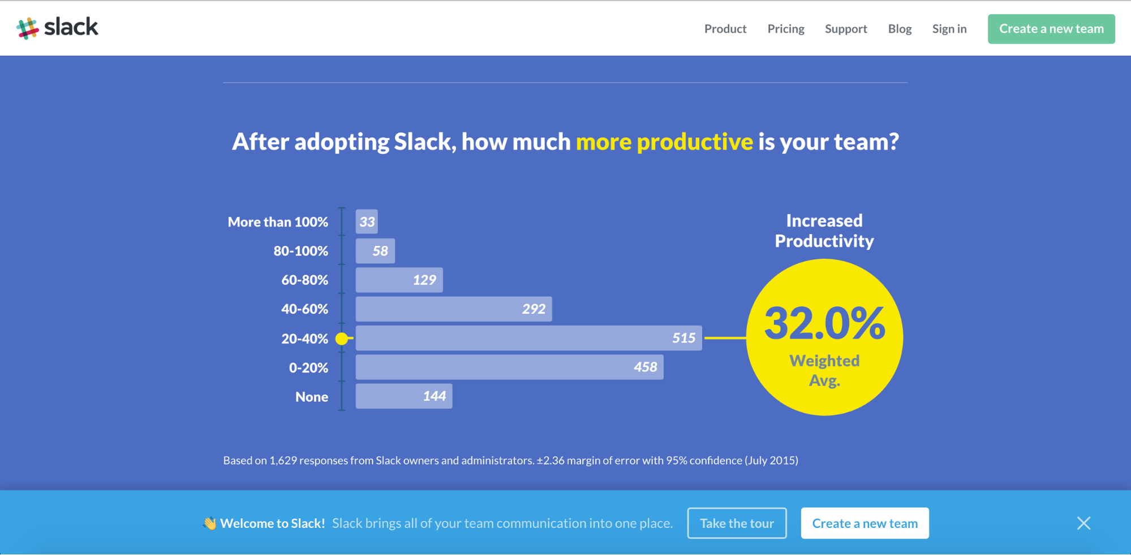This screenshot has height=555, width=1131.
Task: Click the yellow 'more productive' headline text
Action: 664,141
